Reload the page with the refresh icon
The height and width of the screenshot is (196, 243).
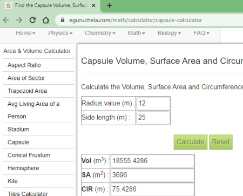pos(32,20)
